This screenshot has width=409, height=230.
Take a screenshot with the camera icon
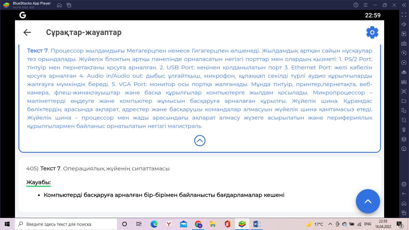404,91
